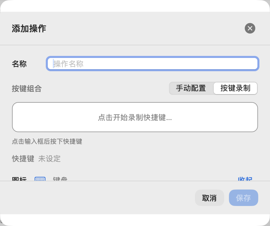The width and height of the screenshot is (270, 226).
Task: Switch to 手动配置 mode
Action: 191,88
